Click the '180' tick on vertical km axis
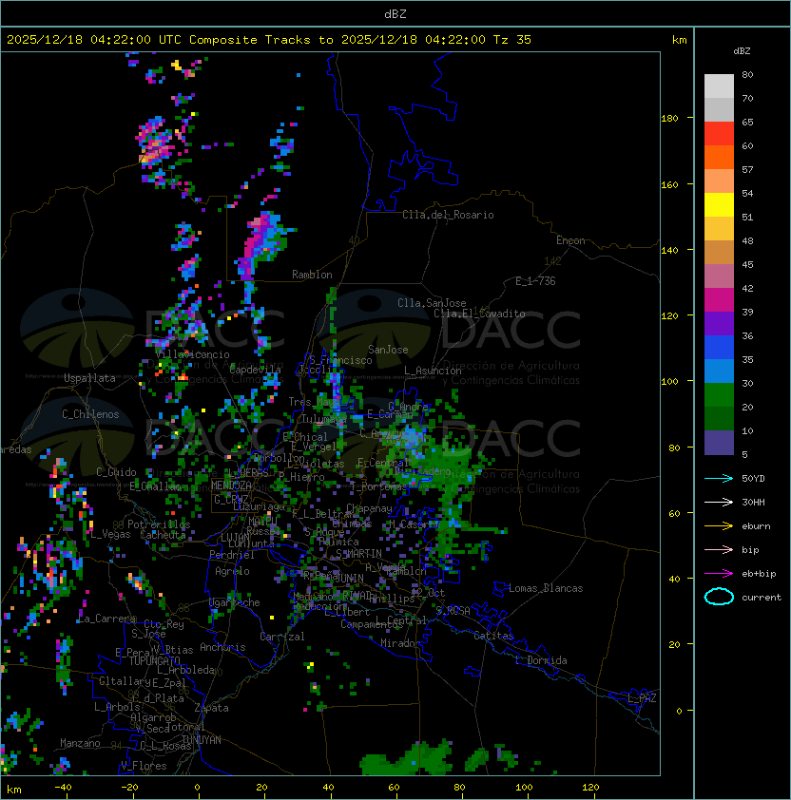Image resolution: width=791 pixels, height=800 pixels. click(669, 119)
